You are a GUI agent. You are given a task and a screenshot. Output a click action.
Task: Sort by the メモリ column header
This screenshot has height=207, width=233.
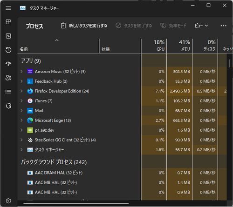click(x=179, y=46)
